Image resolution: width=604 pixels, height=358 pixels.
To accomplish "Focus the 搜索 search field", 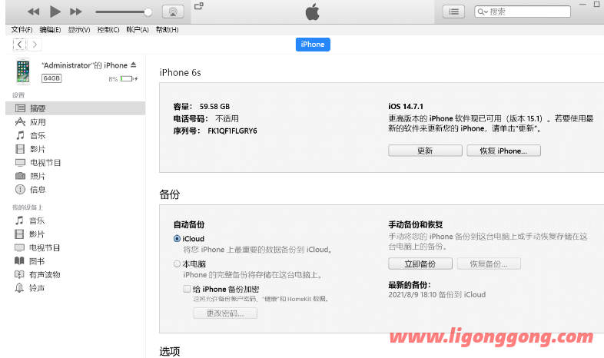I will (523, 12).
